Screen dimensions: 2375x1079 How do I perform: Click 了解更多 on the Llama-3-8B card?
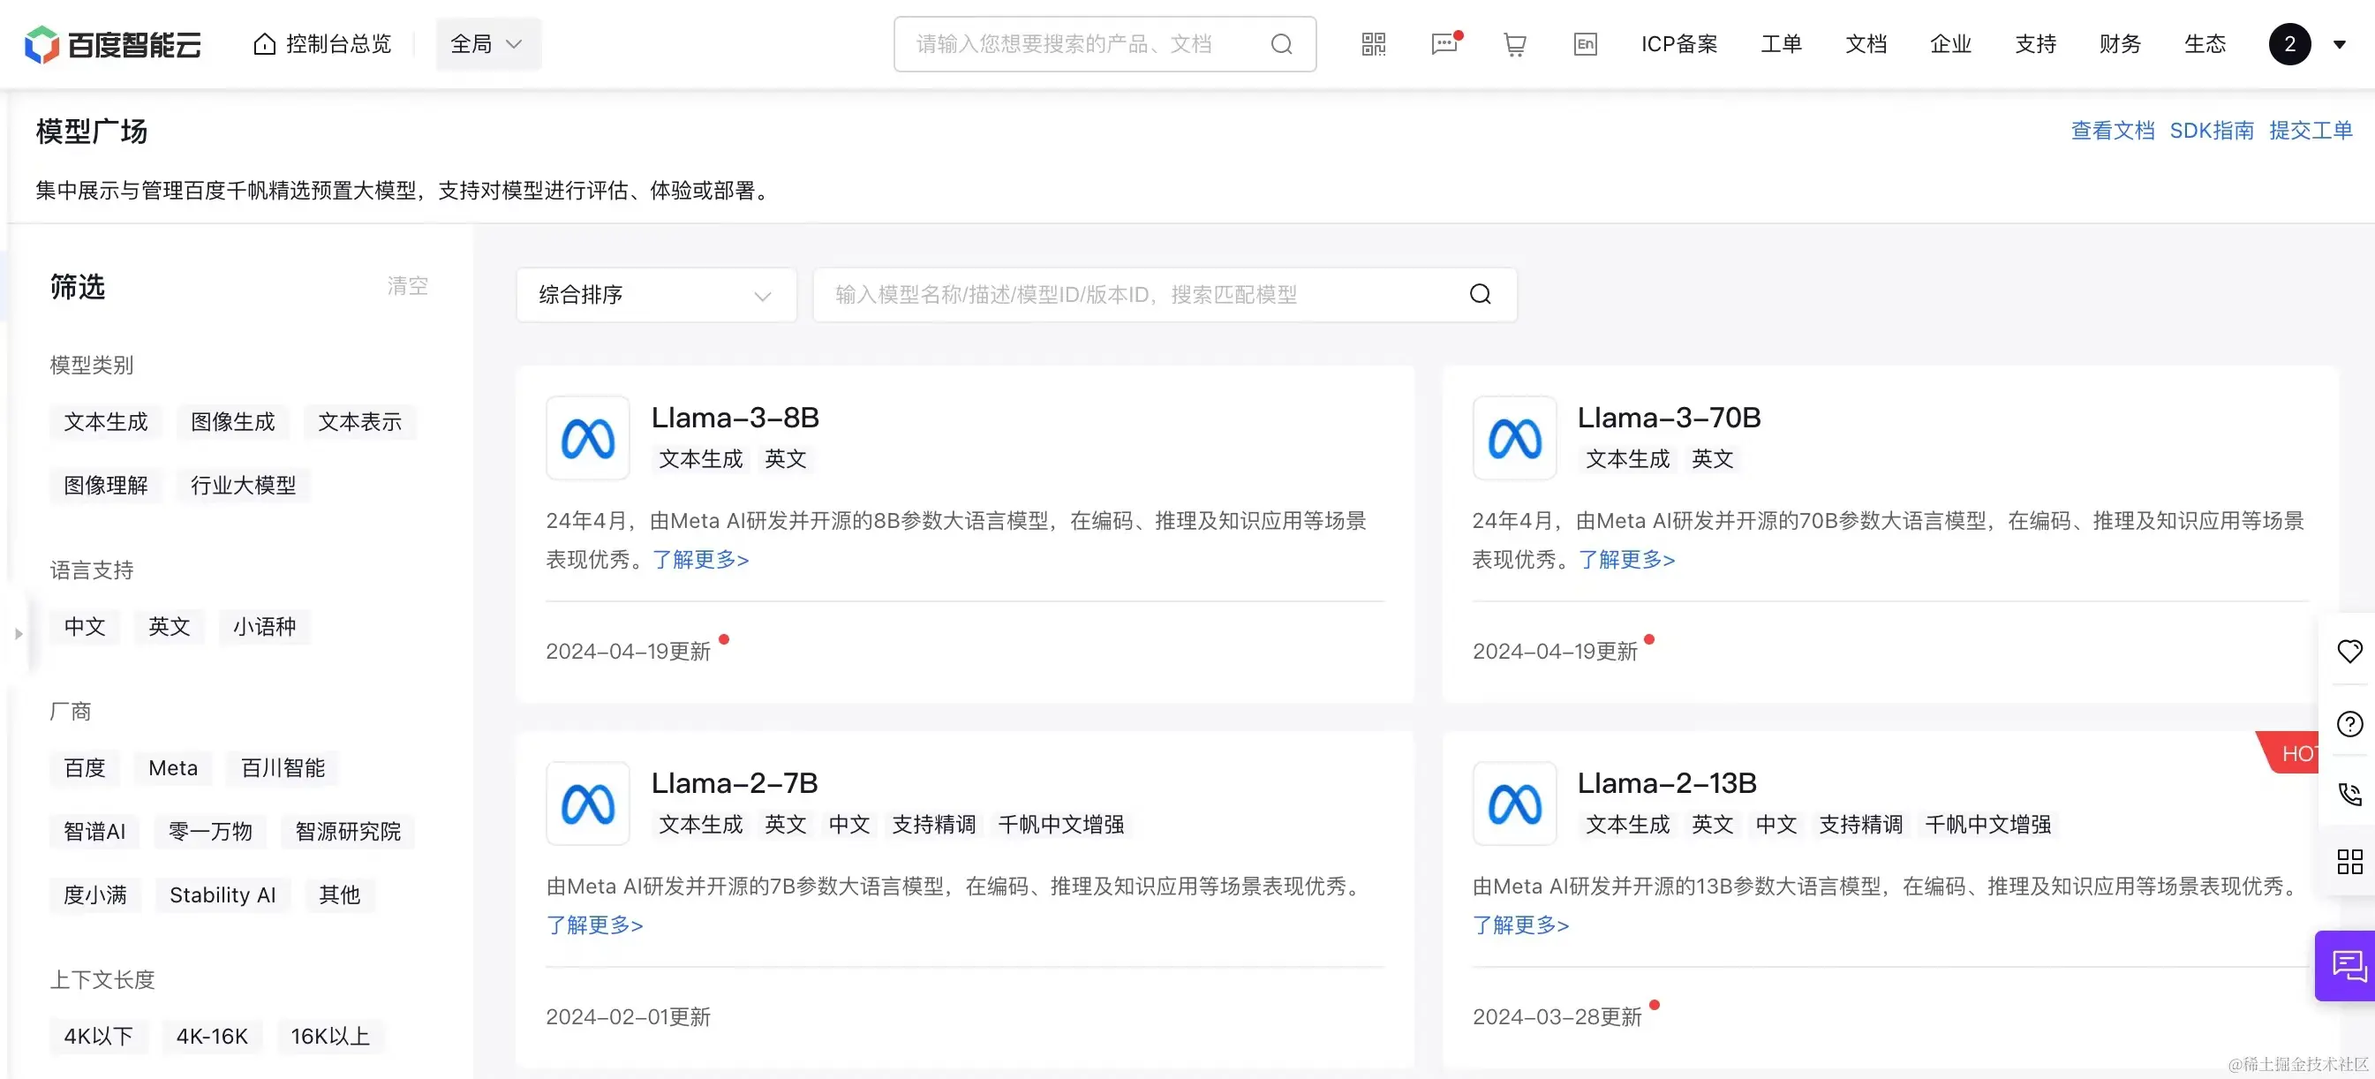tap(700, 560)
